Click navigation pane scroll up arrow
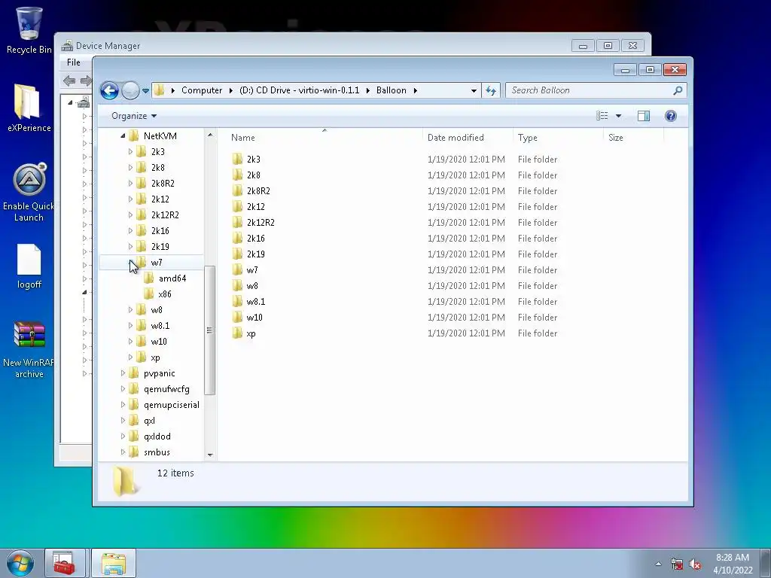The height and width of the screenshot is (578, 771). tap(210, 135)
